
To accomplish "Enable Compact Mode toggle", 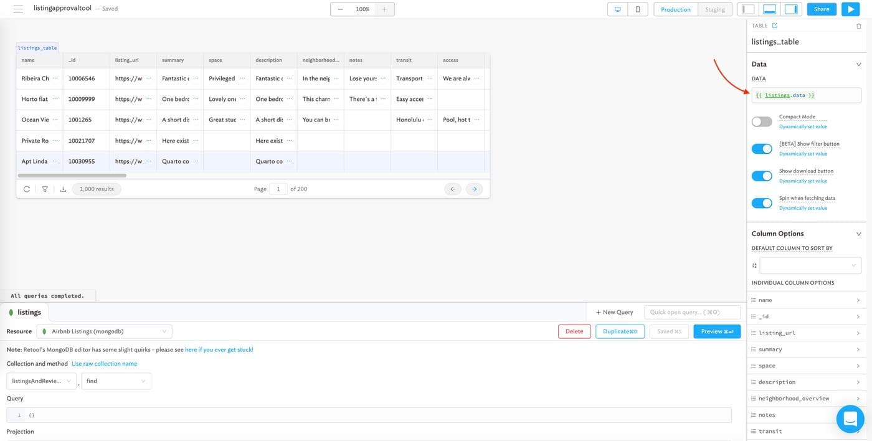I will pyautogui.click(x=761, y=121).
